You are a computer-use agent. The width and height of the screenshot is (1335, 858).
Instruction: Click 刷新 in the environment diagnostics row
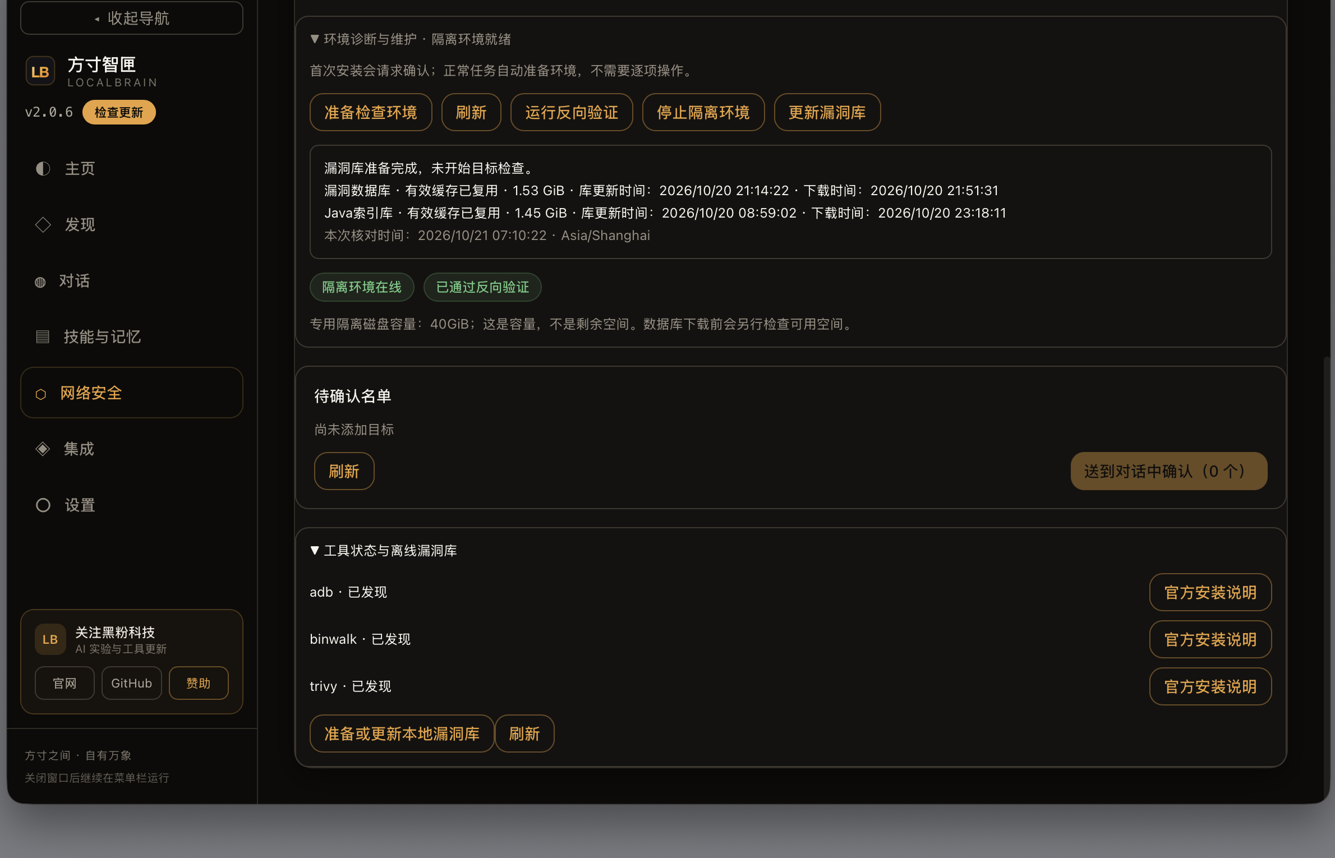471,112
